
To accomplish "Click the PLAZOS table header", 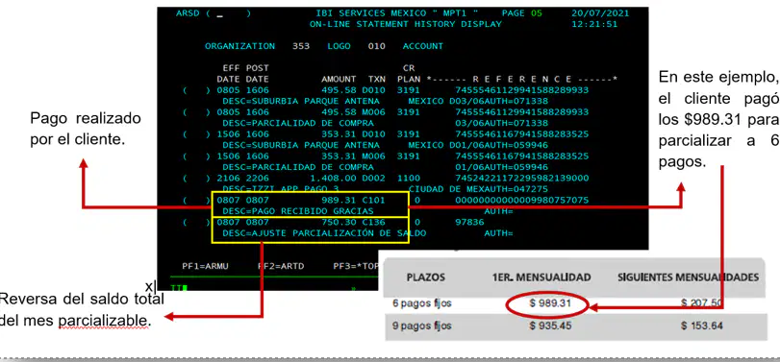I will pos(426,278).
